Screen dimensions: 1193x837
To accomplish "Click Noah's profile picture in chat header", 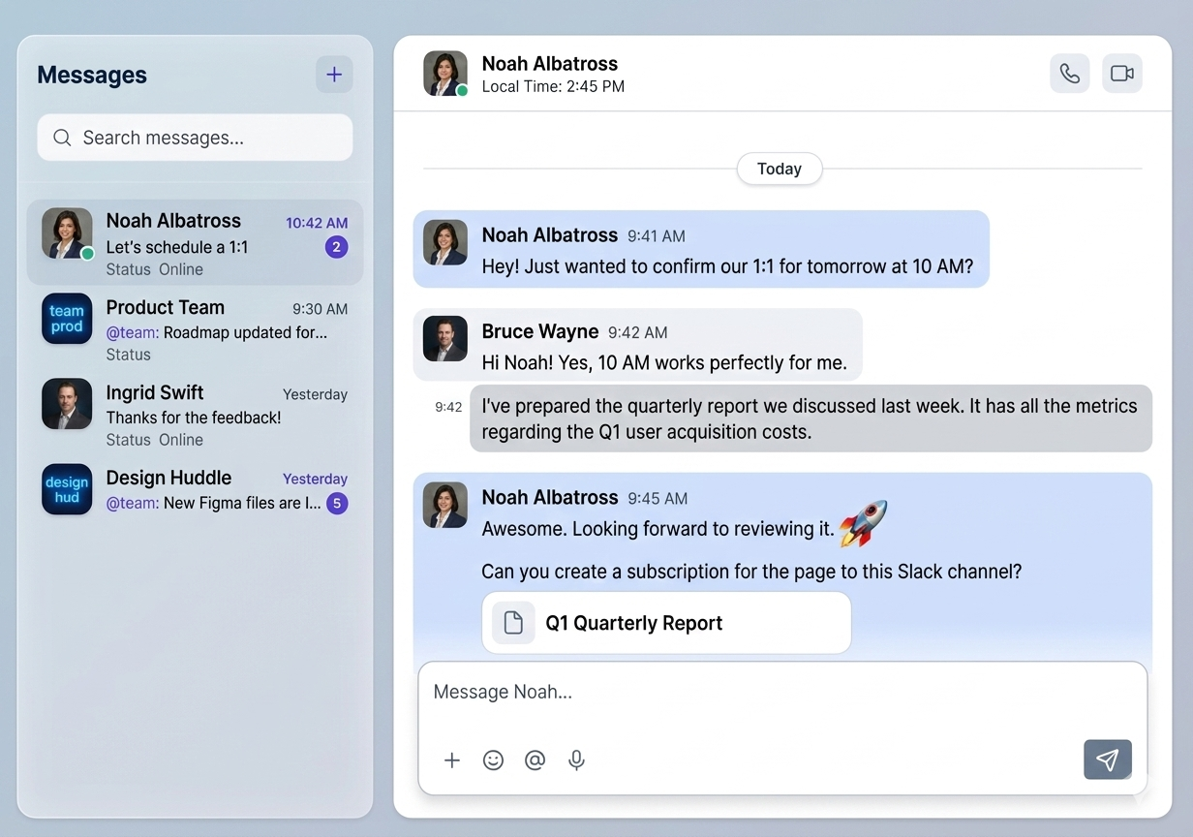I will click(445, 74).
